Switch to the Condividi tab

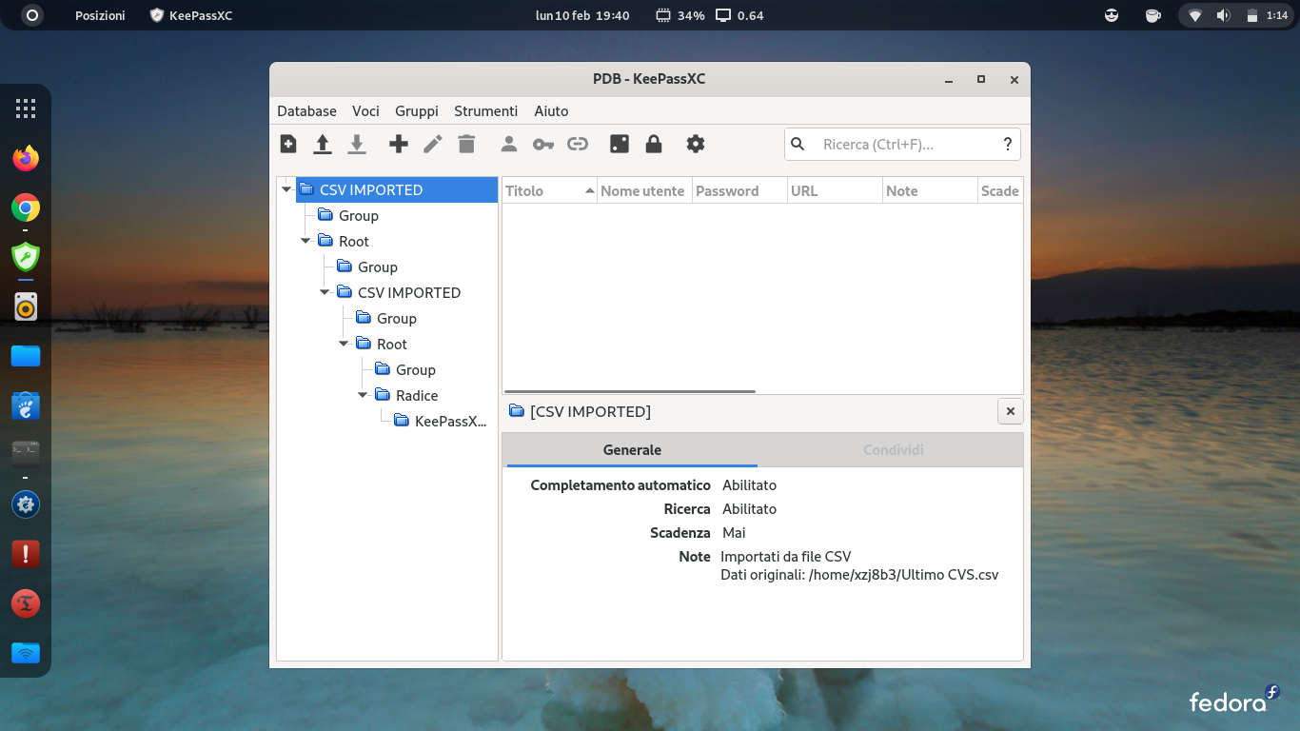(x=892, y=449)
